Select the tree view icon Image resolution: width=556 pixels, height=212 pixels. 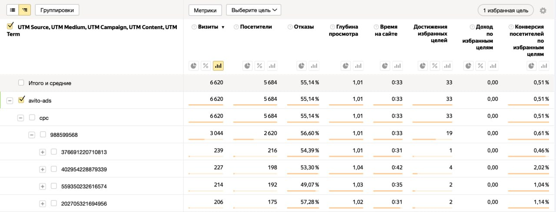[x=25, y=10]
